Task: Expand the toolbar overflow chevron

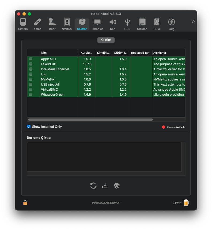Action: [x=193, y=22]
